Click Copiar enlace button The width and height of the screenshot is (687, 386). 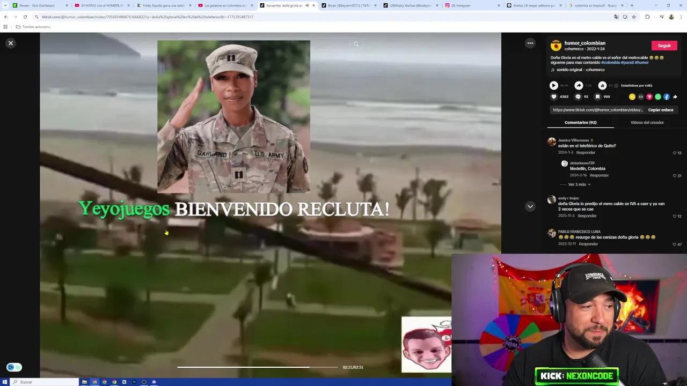point(660,110)
